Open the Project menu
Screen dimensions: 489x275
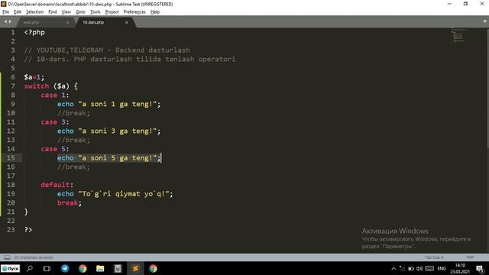[x=112, y=12]
